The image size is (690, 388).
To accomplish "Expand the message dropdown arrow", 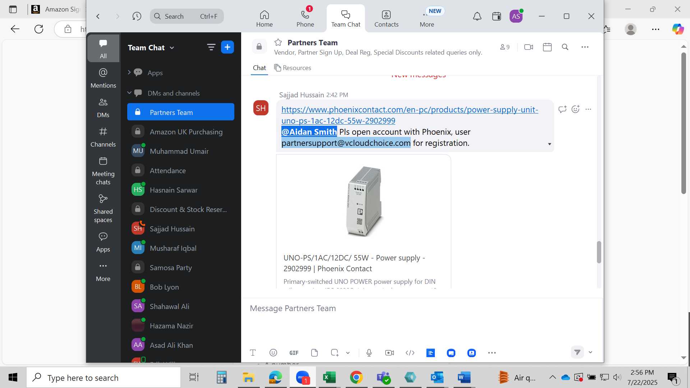I will [x=549, y=144].
